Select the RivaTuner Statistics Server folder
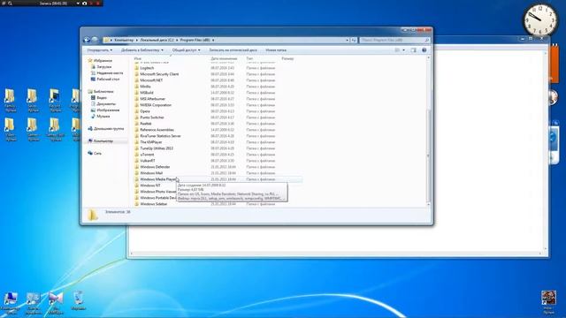566x318 pixels. click(160, 136)
